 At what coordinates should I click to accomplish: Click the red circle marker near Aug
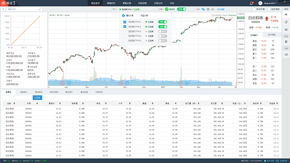[x=63, y=83]
